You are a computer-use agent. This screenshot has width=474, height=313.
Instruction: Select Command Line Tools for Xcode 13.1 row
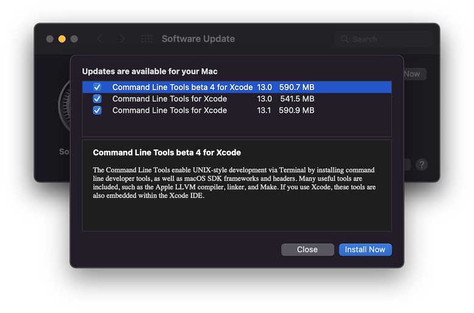pyautogui.click(x=237, y=111)
